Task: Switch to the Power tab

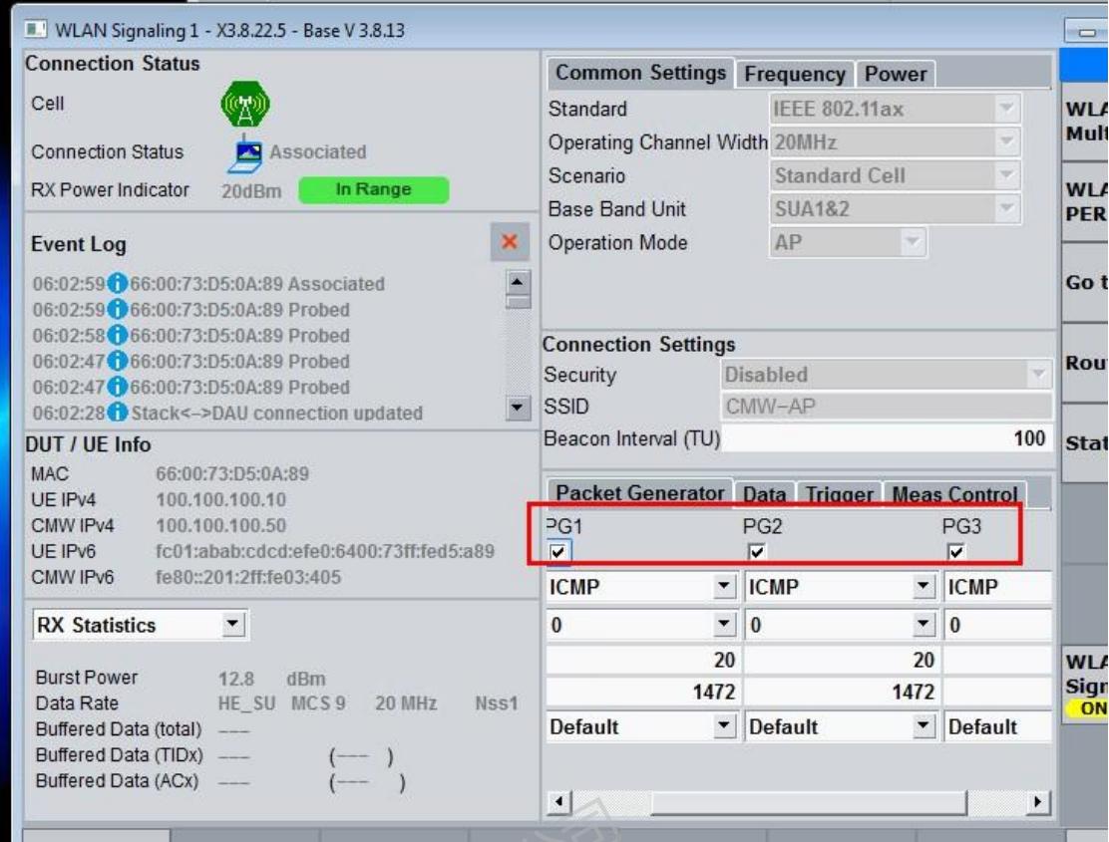Action: coord(896,74)
